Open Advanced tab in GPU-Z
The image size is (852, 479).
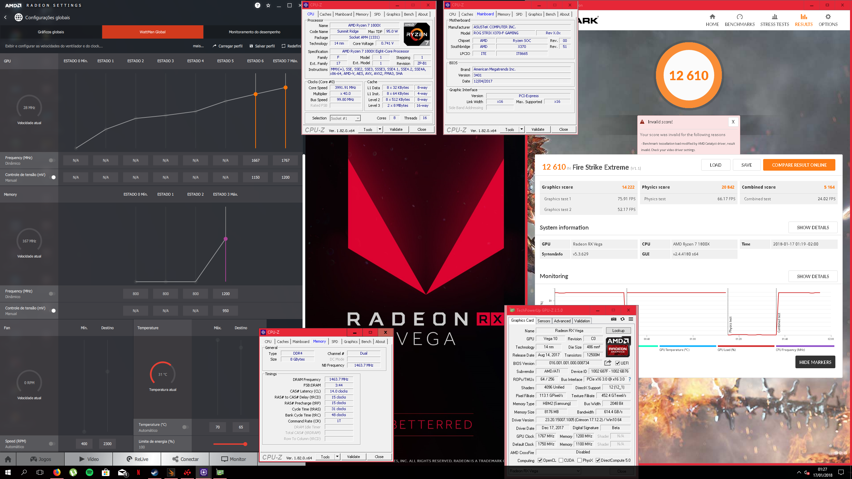(562, 321)
